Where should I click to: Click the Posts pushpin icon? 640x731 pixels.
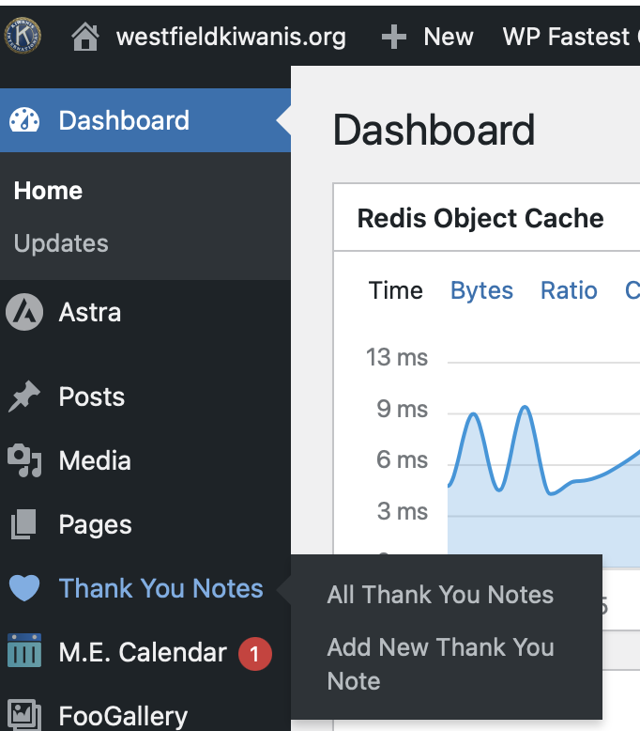(24, 397)
